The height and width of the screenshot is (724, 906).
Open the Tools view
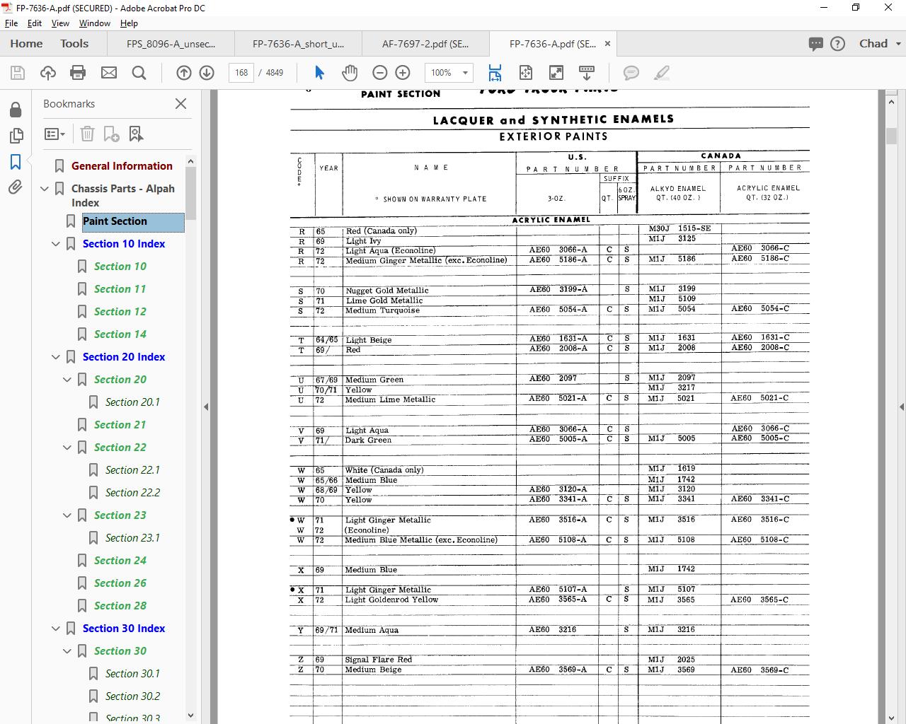(x=74, y=44)
